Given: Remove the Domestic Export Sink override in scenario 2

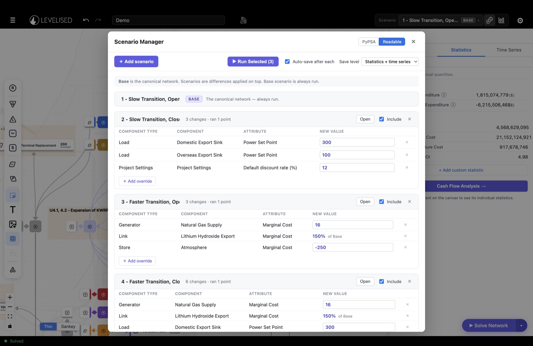Looking at the screenshot, I should point(407,142).
